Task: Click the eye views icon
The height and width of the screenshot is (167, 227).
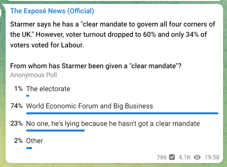Action: 197,157
